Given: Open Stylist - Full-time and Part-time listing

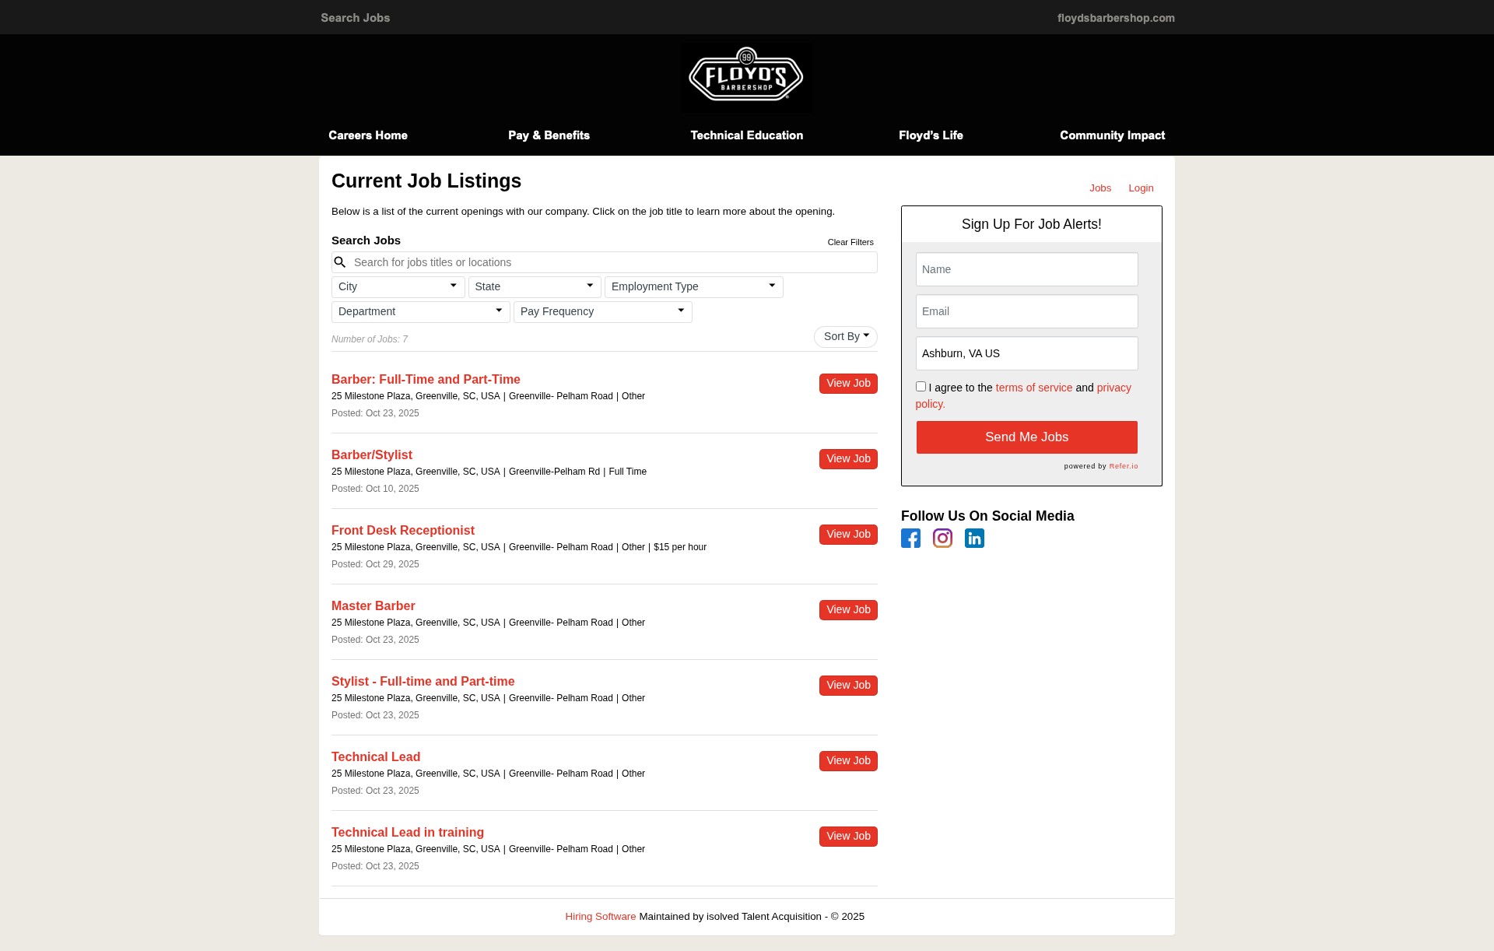Looking at the screenshot, I should (x=423, y=682).
